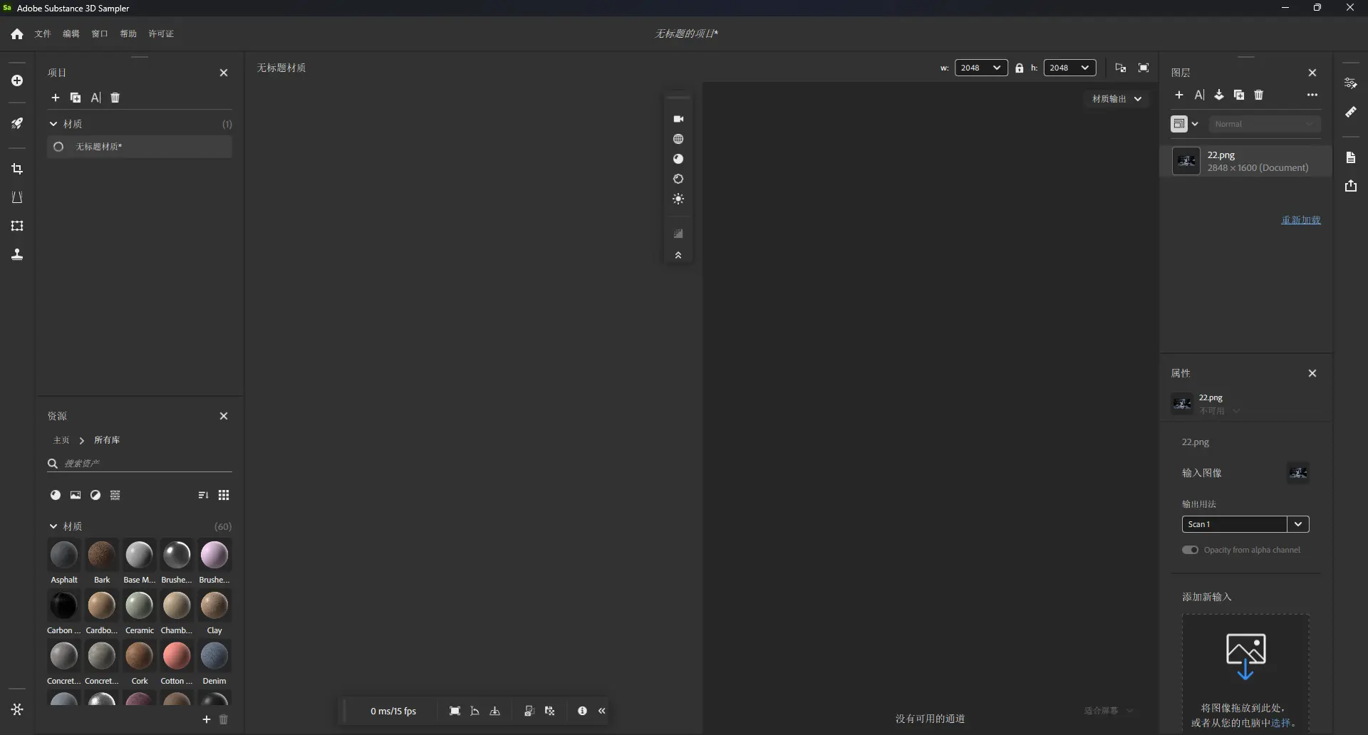Open the Export share icon
Image resolution: width=1368 pixels, height=735 pixels.
click(x=1351, y=186)
